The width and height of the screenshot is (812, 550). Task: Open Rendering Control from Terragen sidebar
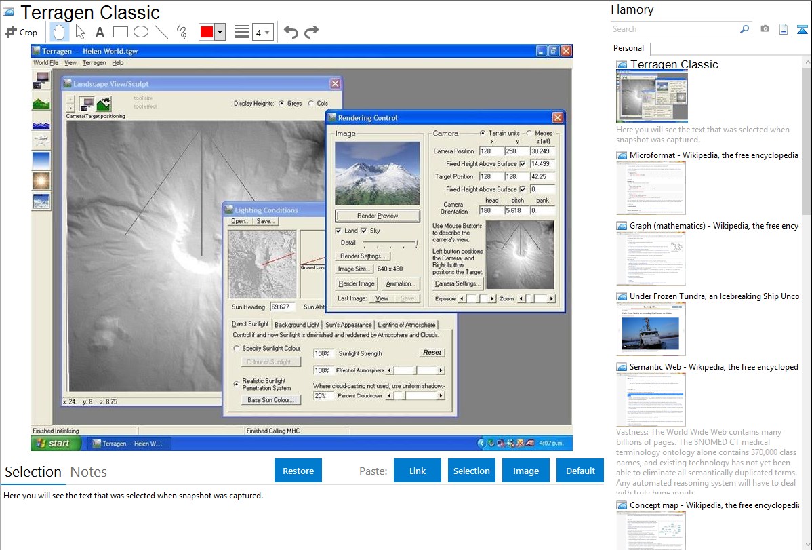coord(41,80)
